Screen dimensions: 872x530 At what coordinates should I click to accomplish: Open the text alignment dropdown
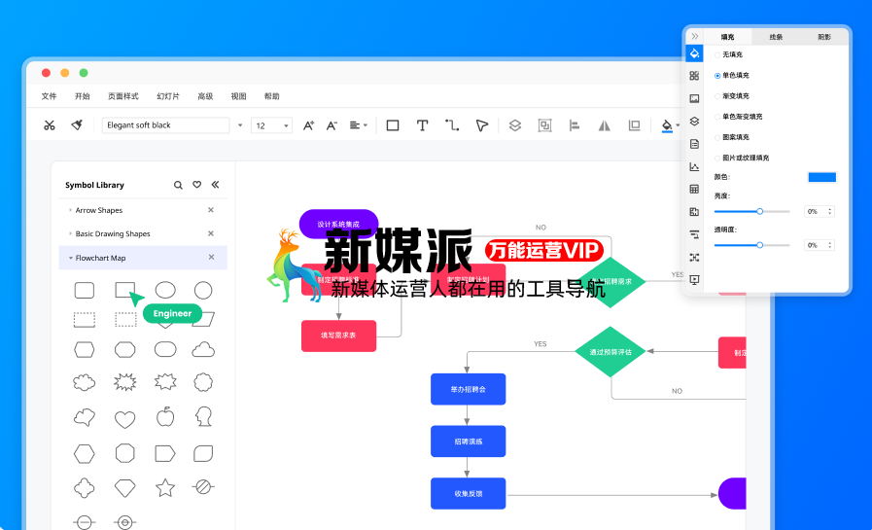click(x=358, y=125)
